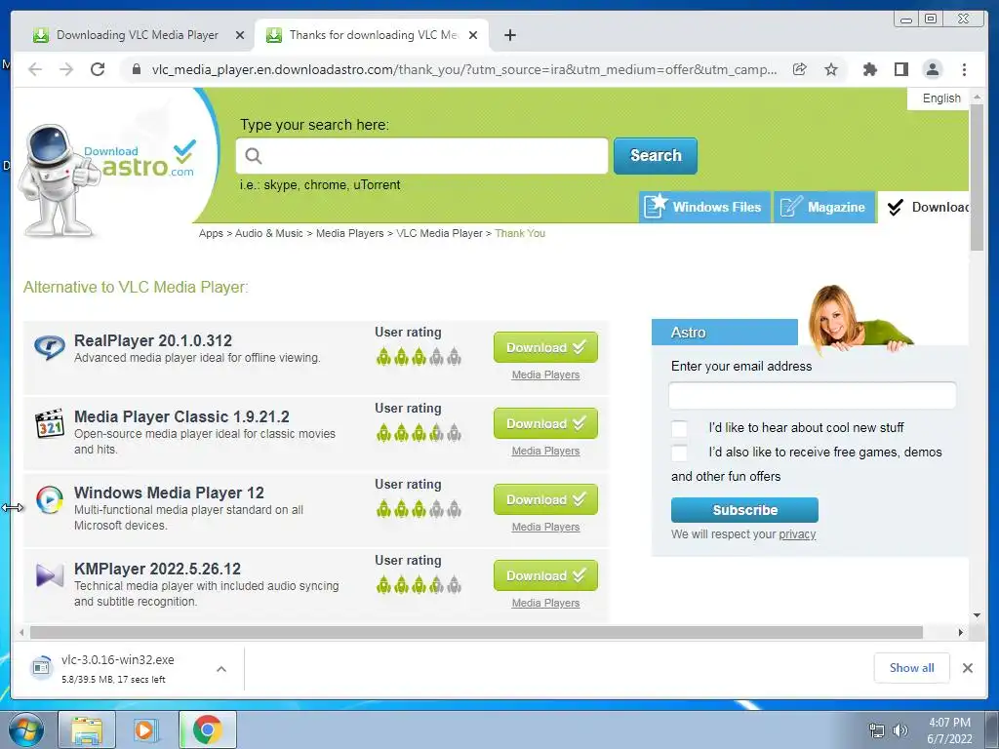
Task: Click the padlock site info icon
Action: [x=136, y=69]
